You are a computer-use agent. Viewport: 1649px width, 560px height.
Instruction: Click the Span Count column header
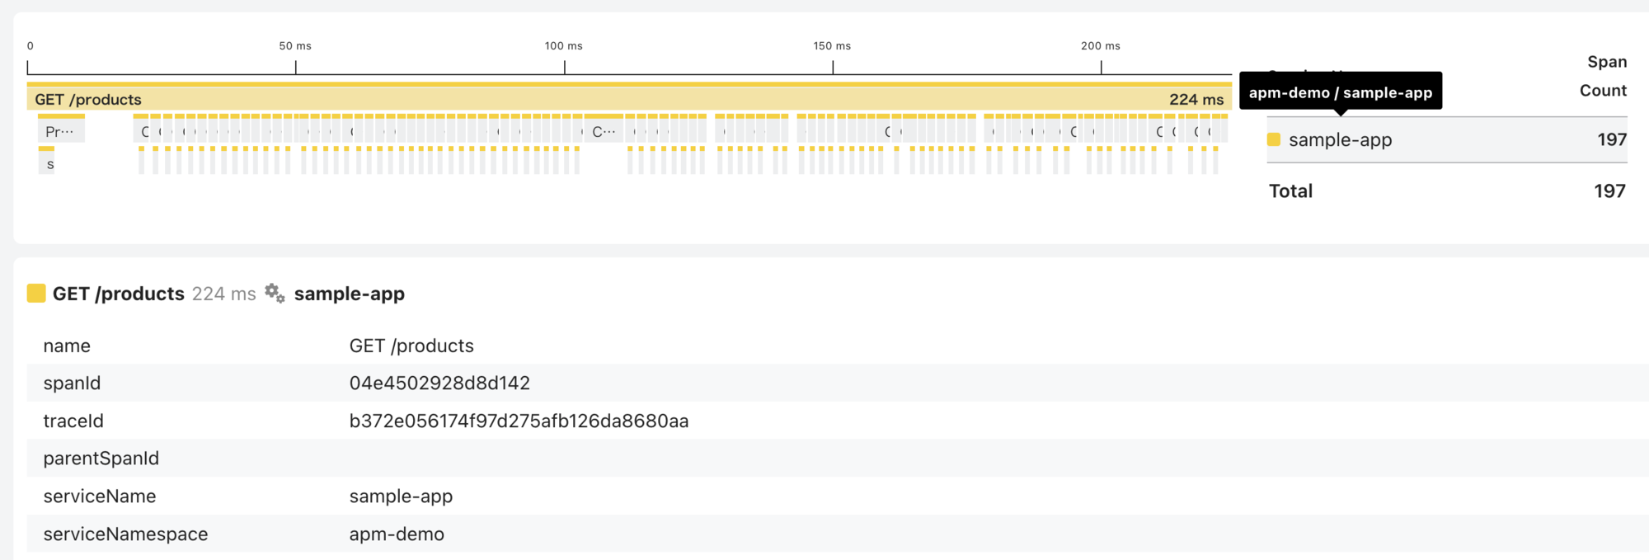1604,76
